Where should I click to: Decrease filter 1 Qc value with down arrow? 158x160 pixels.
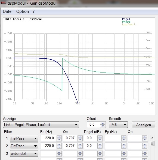pos(80,140)
